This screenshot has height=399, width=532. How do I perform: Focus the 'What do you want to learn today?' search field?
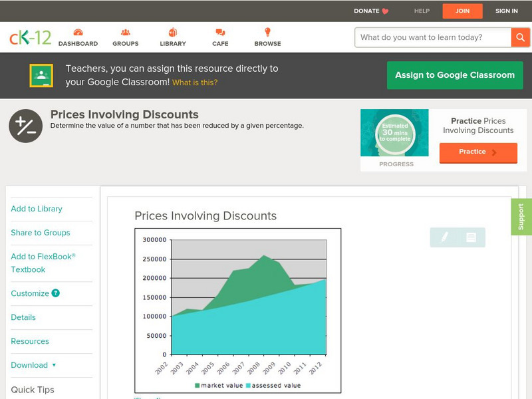click(433, 37)
